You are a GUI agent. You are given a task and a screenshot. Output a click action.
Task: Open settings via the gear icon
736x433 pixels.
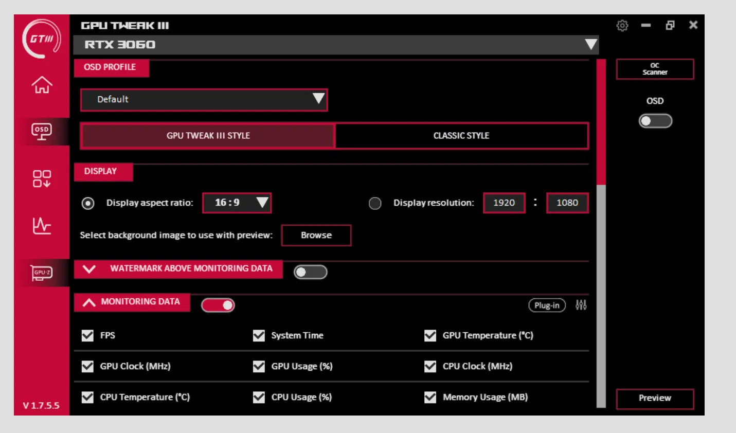click(622, 25)
